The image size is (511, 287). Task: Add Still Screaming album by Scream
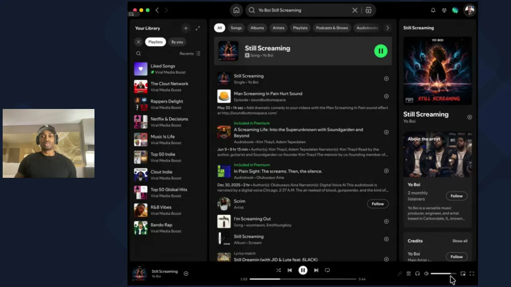pos(386,239)
